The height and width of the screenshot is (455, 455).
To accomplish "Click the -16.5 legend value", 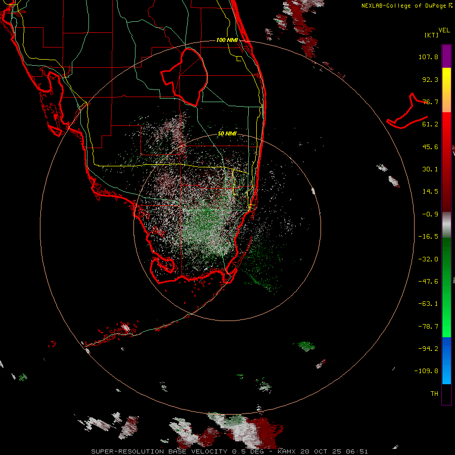I will tap(428, 237).
